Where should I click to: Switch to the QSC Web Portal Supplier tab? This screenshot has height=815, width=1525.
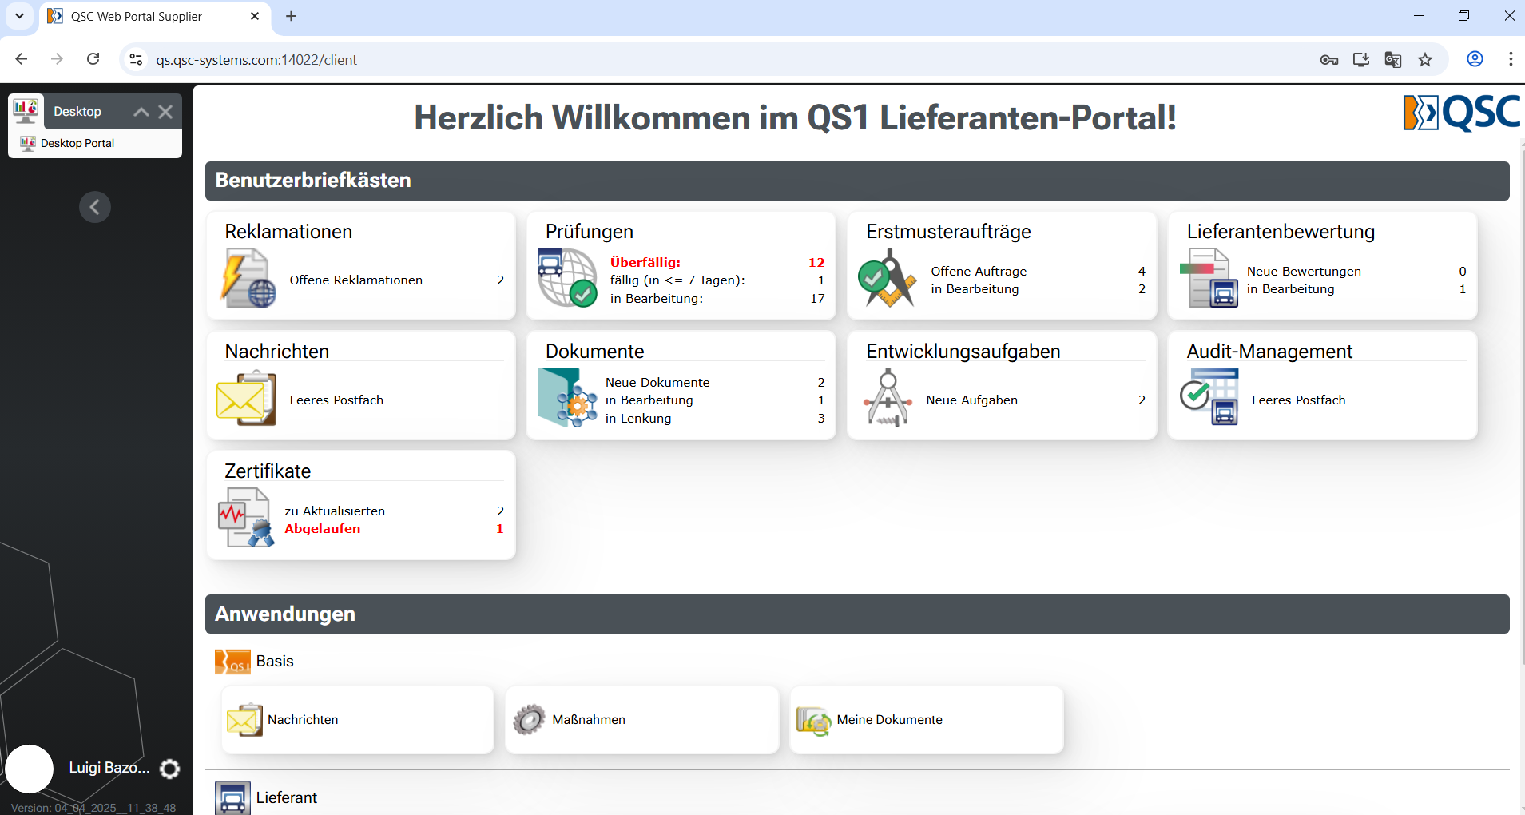pos(155,17)
